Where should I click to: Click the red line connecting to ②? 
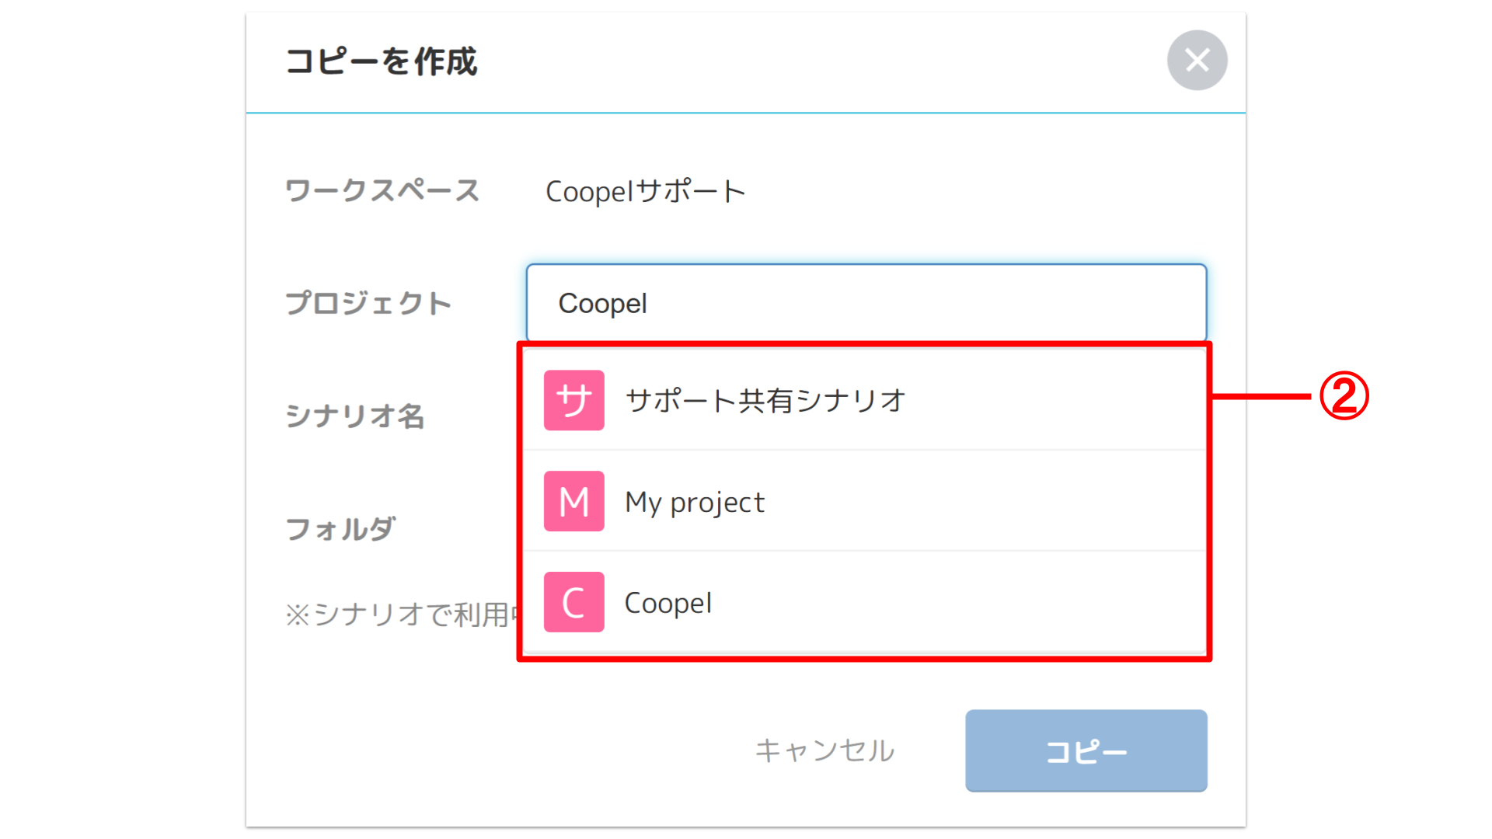pyautogui.click(x=1260, y=396)
